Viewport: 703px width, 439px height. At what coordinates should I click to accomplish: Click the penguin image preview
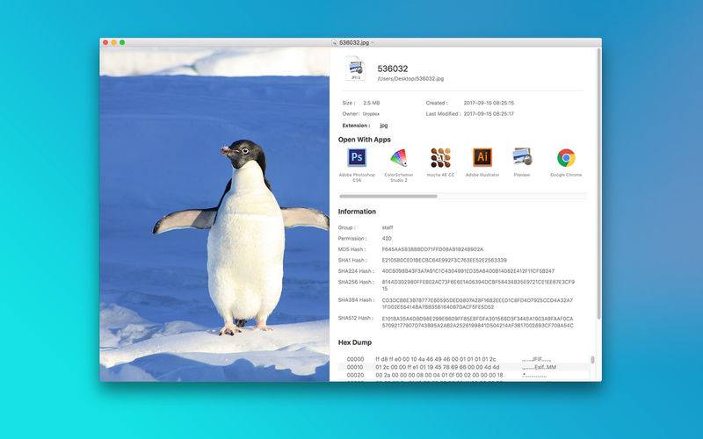click(x=214, y=214)
